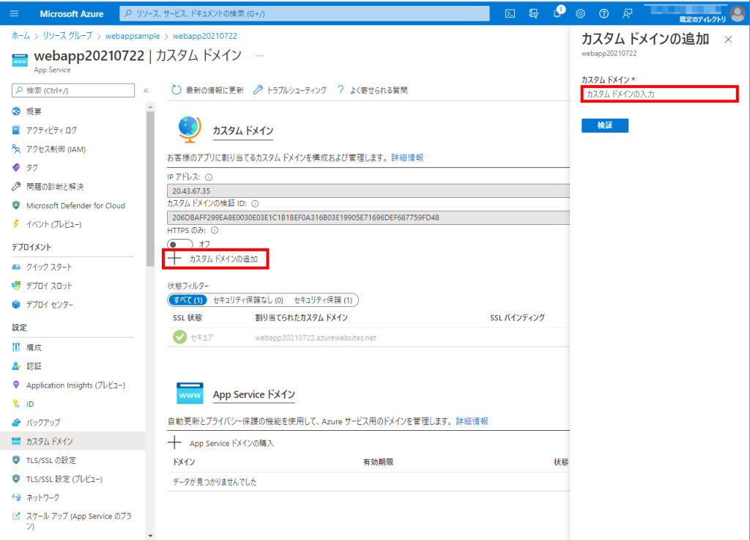Click the カスタム ドメインの入力 text field
The height and width of the screenshot is (540, 750).
[x=660, y=94]
